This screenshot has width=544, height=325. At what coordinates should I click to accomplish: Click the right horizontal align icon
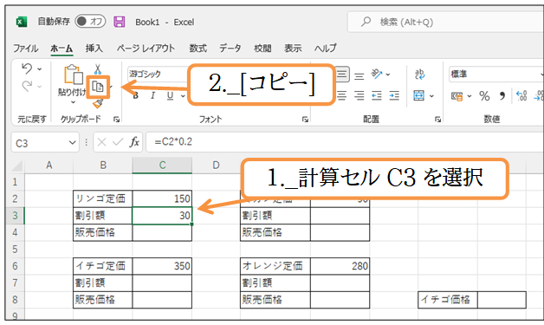point(359,95)
